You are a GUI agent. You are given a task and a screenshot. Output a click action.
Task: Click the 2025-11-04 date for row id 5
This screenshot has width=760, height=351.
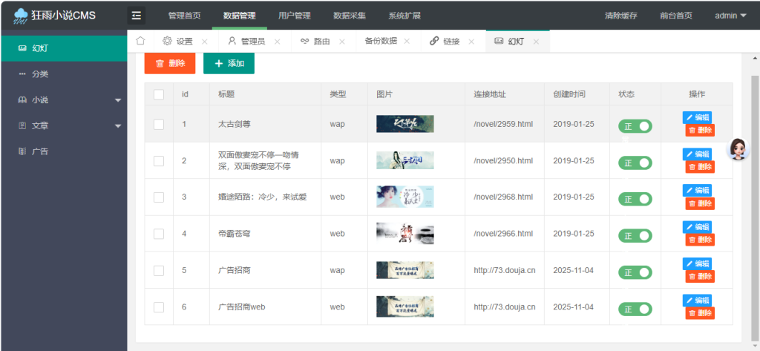pyautogui.click(x=574, y=271)
